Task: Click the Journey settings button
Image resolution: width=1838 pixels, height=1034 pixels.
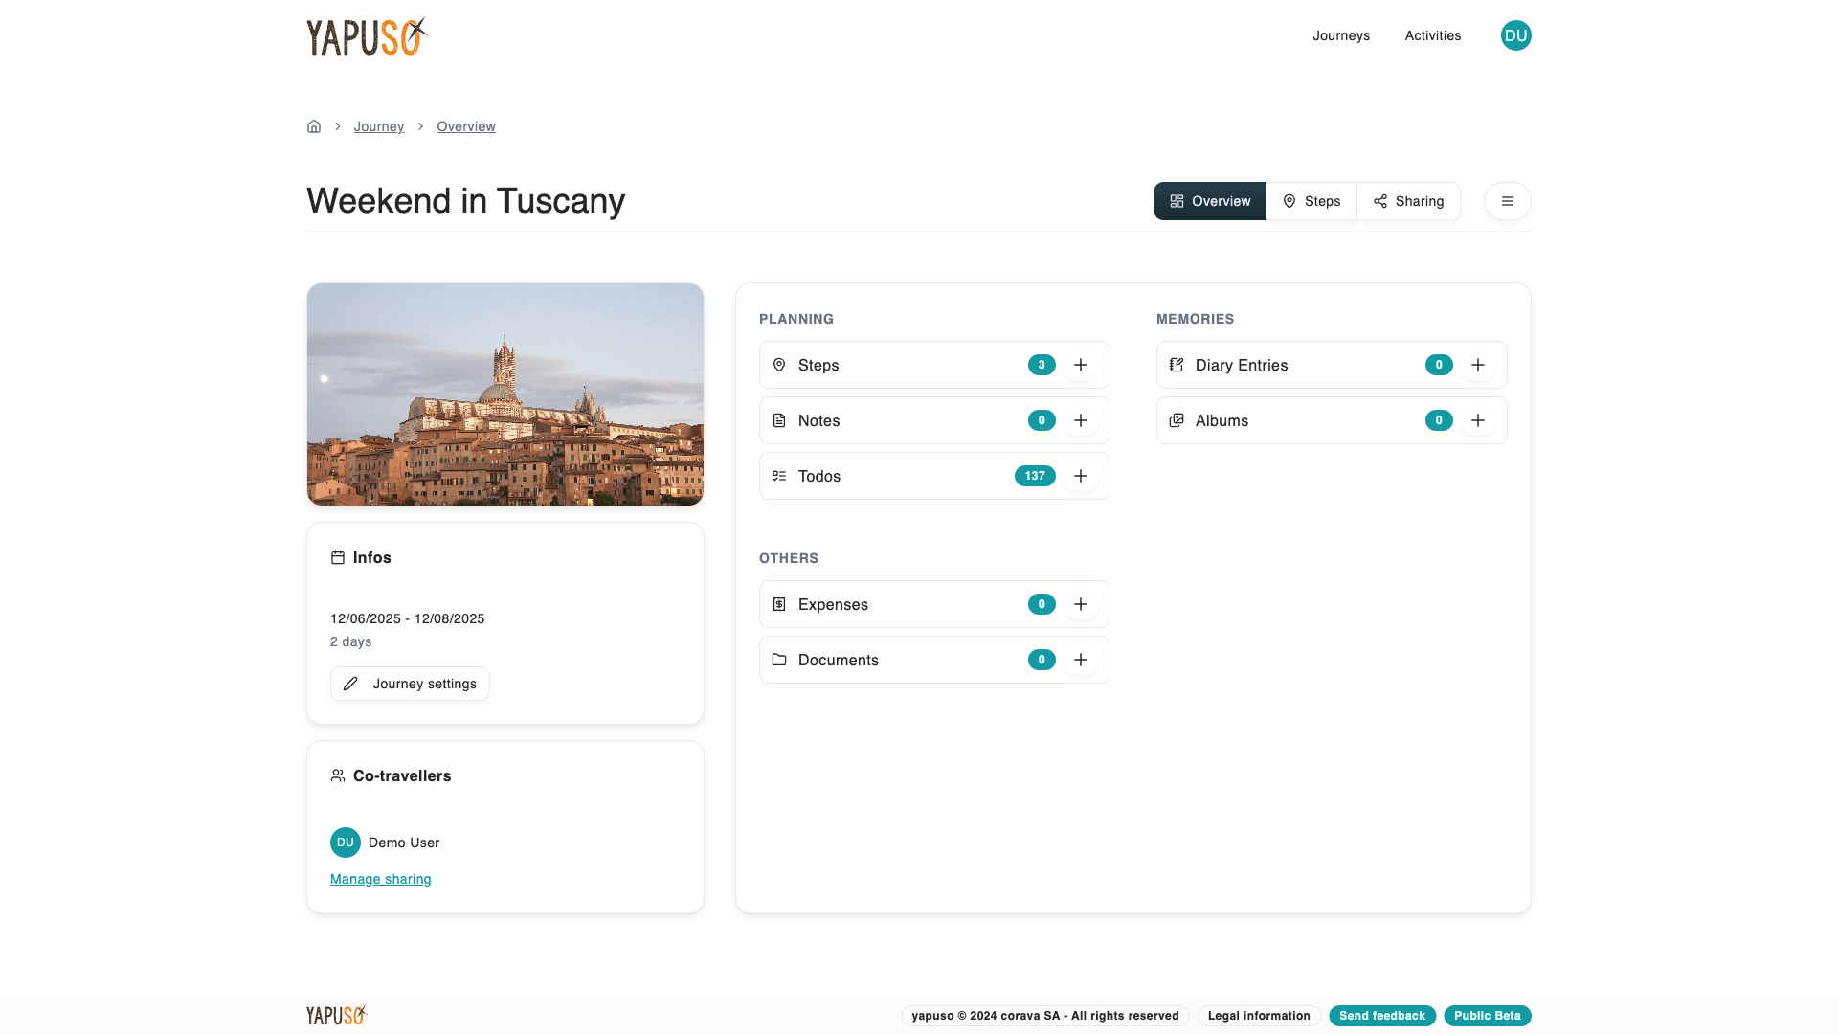Action: [410, 684]
